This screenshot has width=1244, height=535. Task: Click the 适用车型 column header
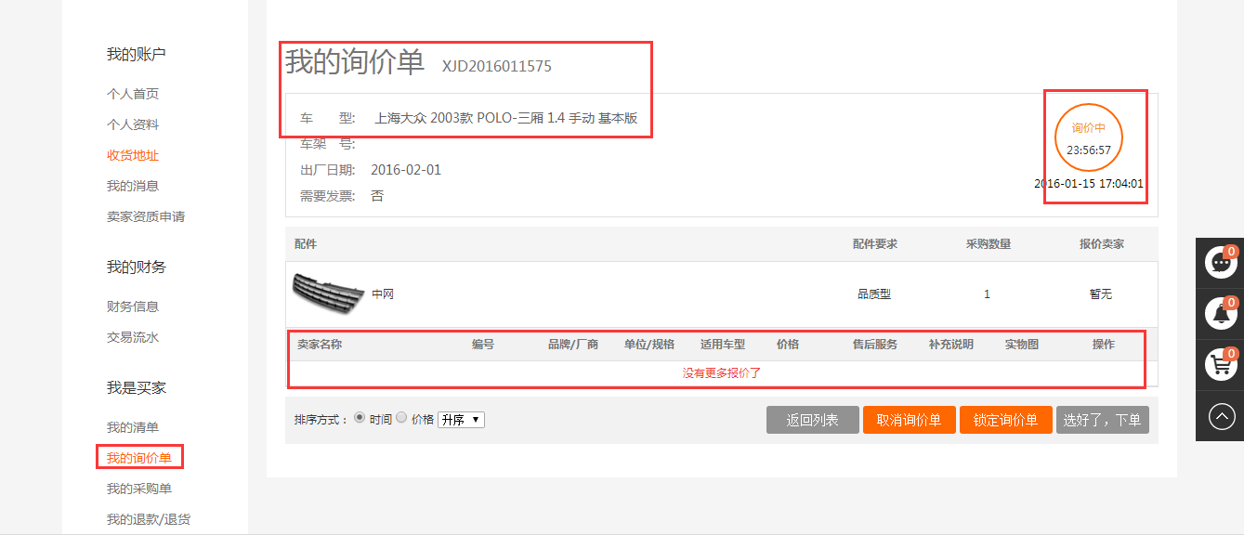coord(723,344)
